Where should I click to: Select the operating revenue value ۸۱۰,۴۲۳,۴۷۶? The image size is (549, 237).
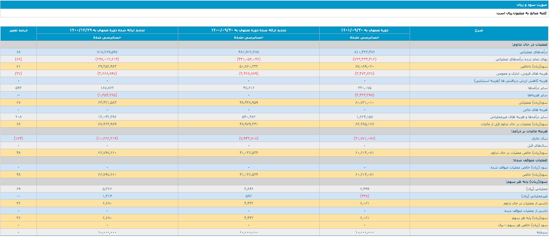point(365,52)
